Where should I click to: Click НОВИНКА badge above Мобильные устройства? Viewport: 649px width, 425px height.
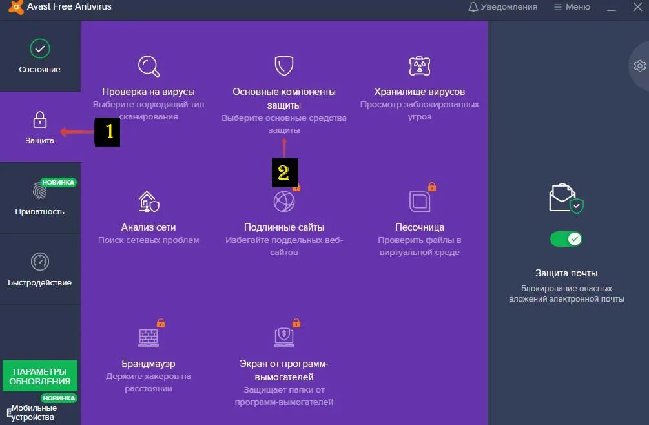click(59, 398)
